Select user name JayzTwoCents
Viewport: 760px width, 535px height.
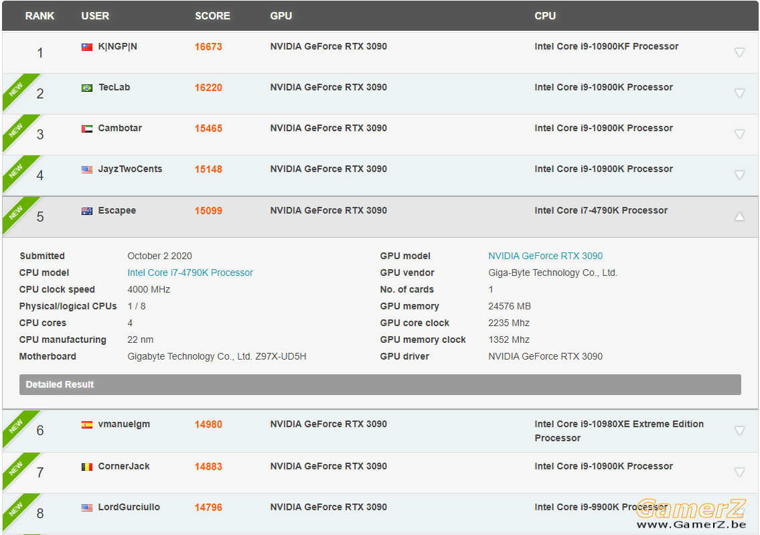[130, 169]
